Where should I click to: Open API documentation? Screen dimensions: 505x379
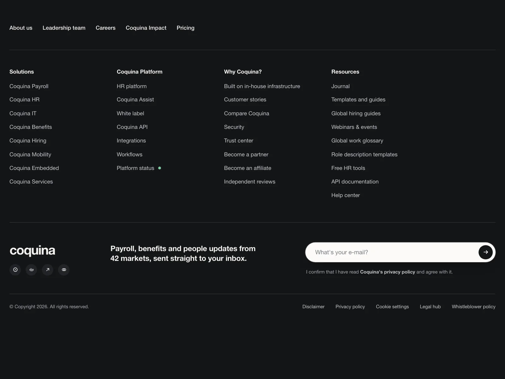pos(355,182)
